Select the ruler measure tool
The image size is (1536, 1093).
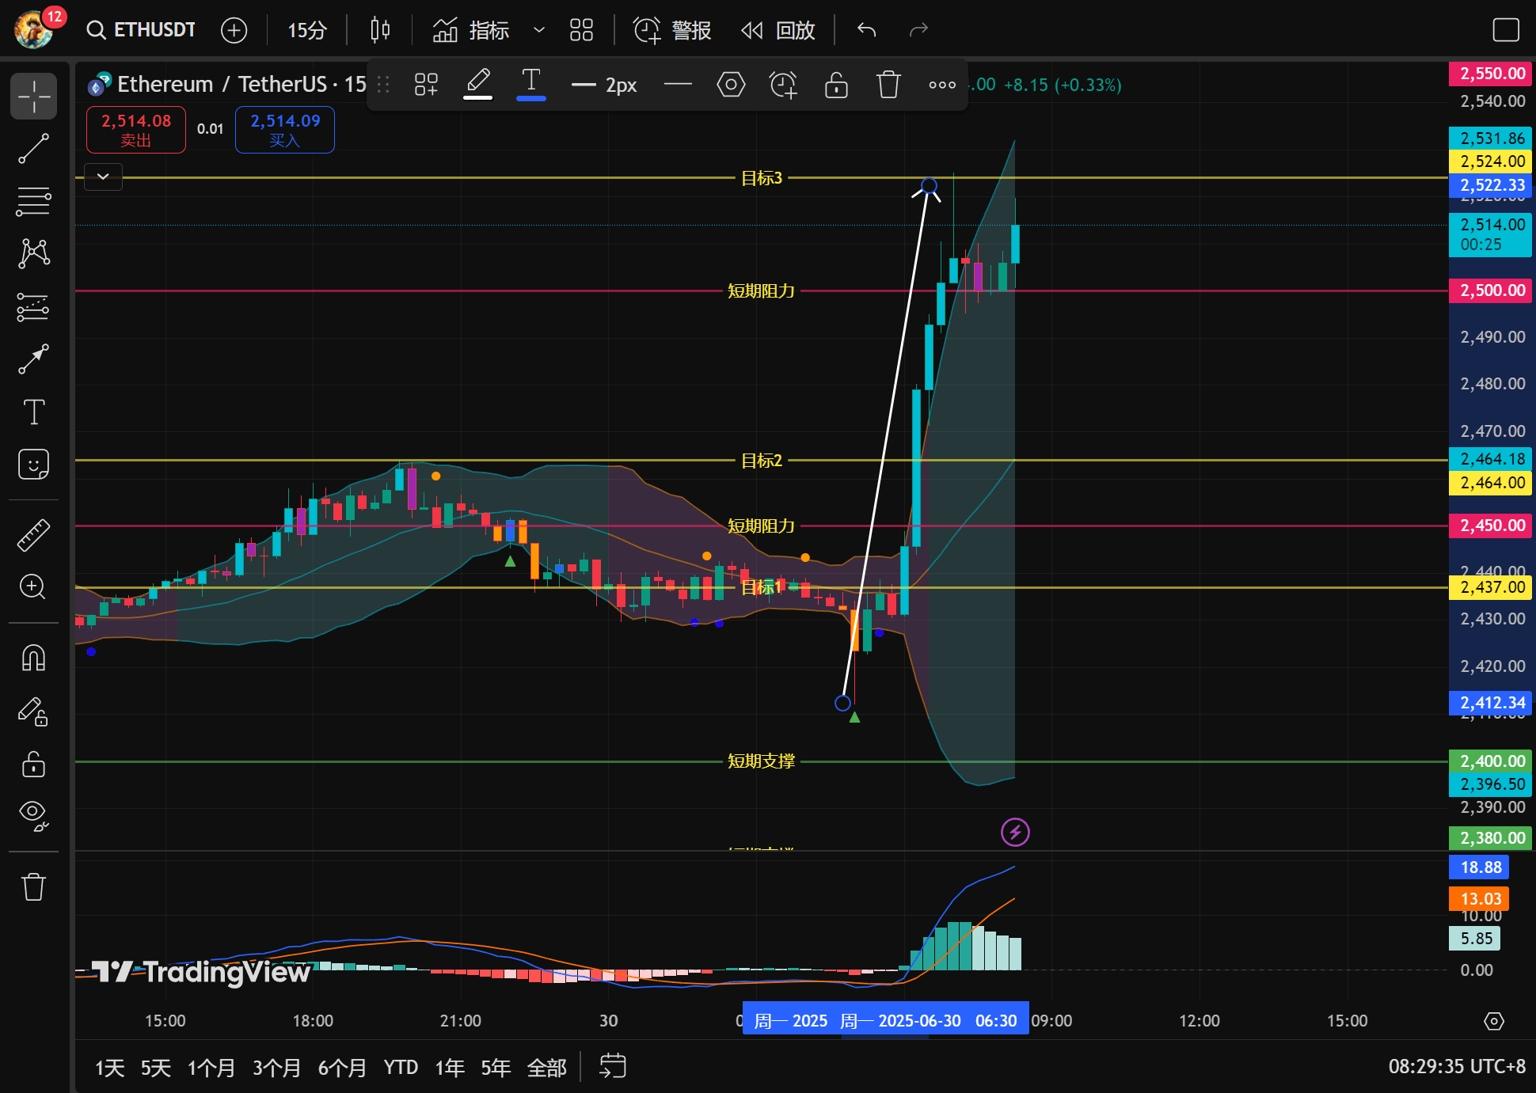click(x=33, y=535)
